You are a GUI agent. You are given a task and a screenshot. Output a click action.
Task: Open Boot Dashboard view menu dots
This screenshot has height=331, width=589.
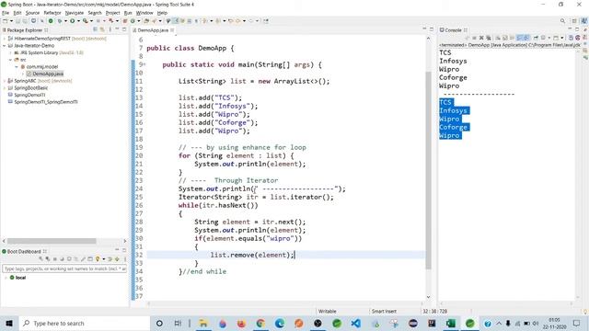125,259
